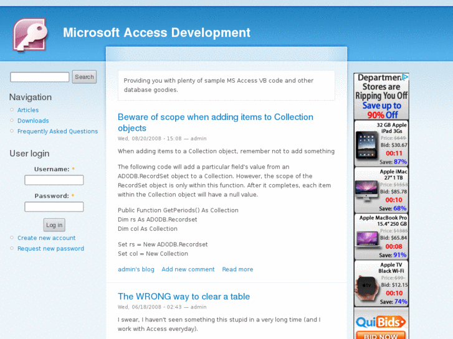Image resolution: width=453 pixels, height=339 pixels.
Task: Click the 'Bid: $12.15' text on Apple TV ad
Action: tap(394, 285)
